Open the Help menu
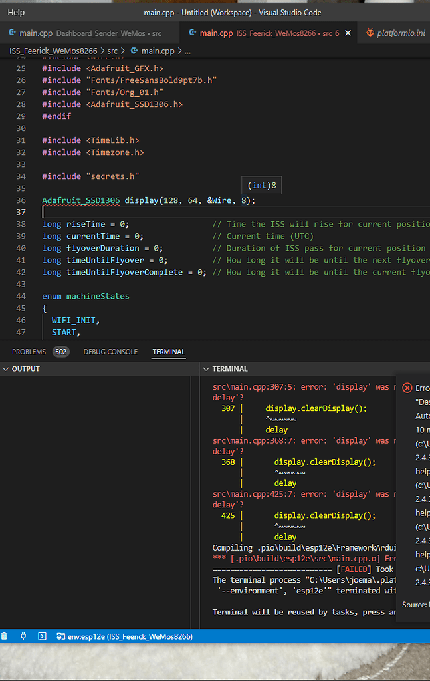 pyautogui.click(x=16, y=12)
